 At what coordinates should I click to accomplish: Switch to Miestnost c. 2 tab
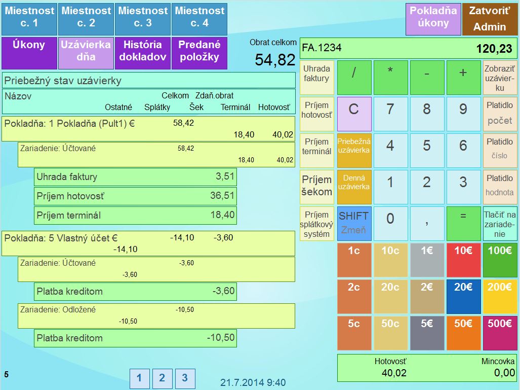click(x=86, y=17)
